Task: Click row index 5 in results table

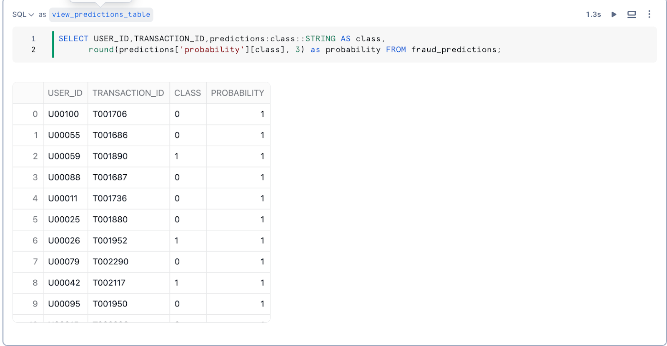Action: (35, 220)
